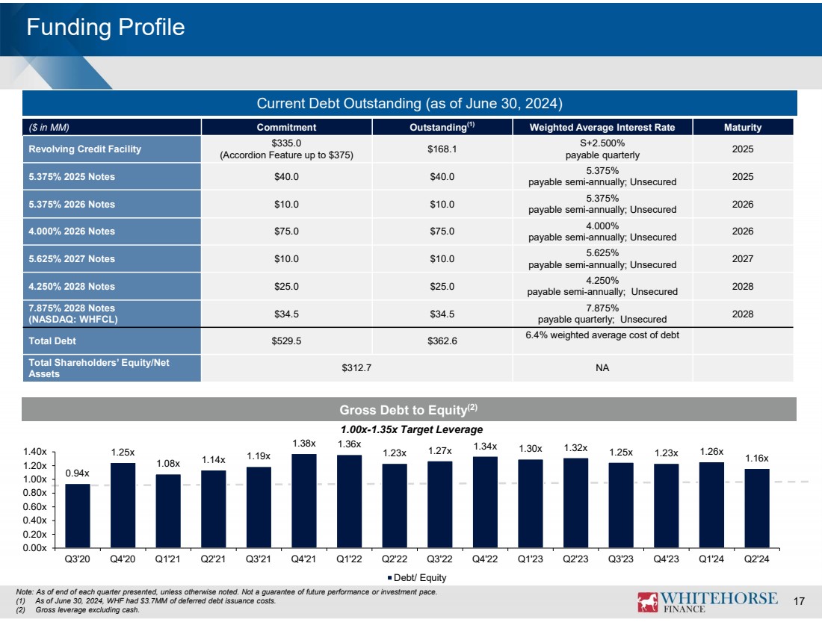Click the WhiteHorse Finance horse logo

tap(647, 601)
